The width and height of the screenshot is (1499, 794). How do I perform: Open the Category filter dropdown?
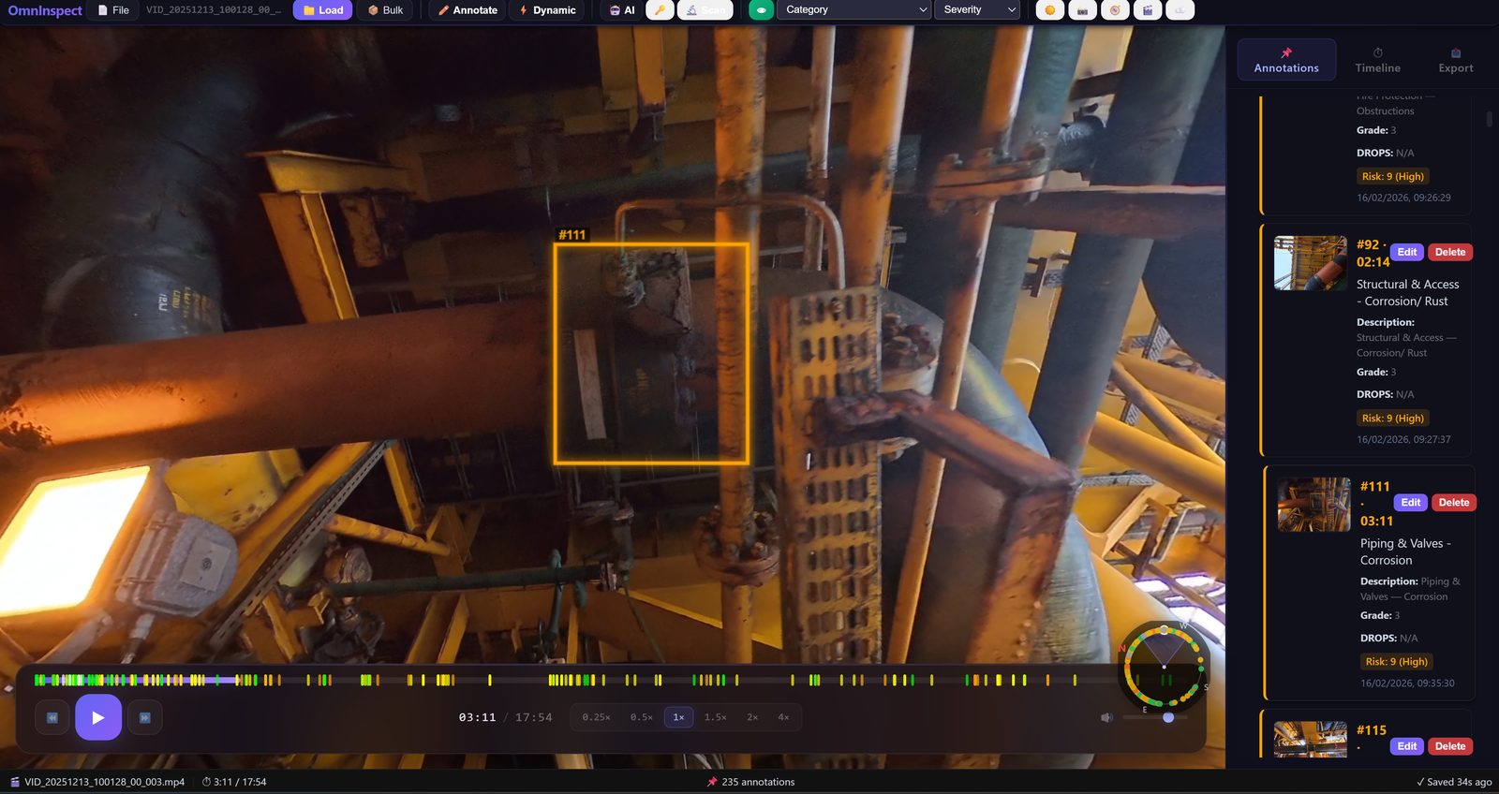click(x=853, y=9)
